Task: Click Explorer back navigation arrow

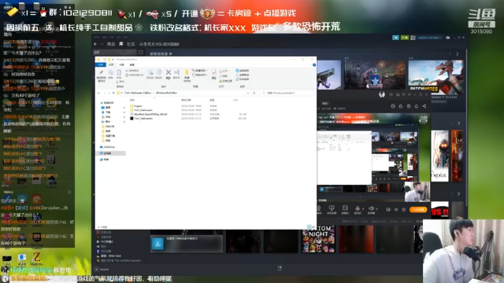Action: [x=98, y=93]
